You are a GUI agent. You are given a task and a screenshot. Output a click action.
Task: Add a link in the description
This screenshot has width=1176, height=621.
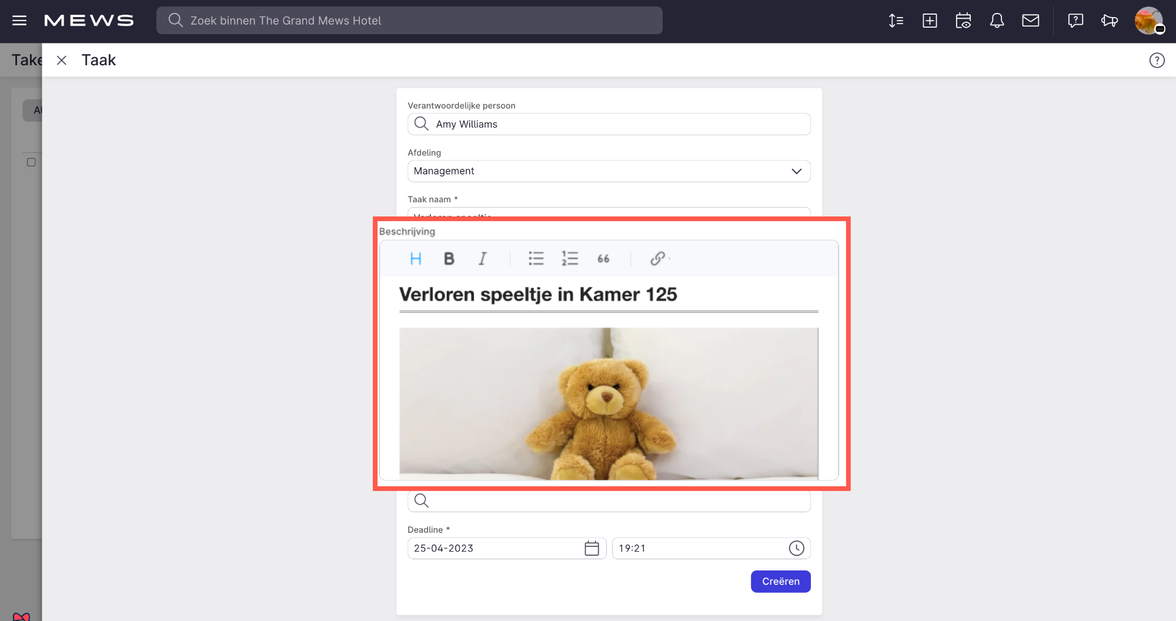click(x=657, y=259)
